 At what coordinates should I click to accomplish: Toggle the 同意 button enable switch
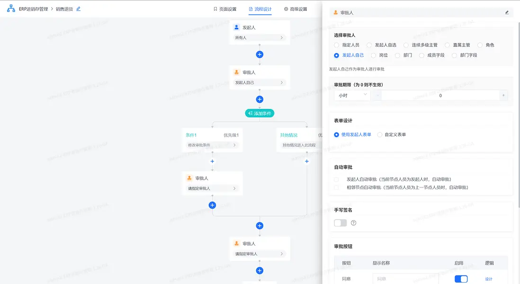pos(461,279)
